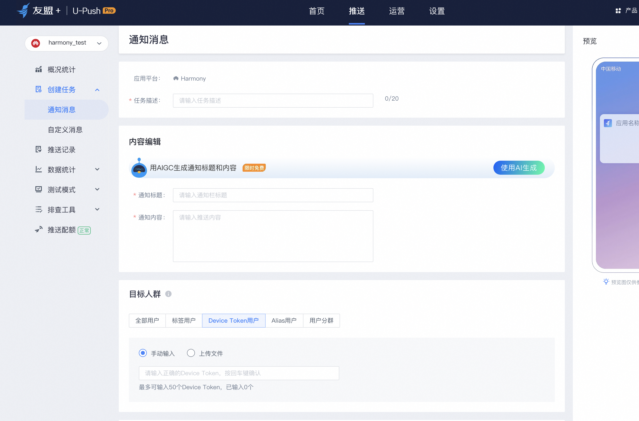Go to the 首页 top nav item
The height and width of the screenshot is (421, 639).
(x=317, y=11)
